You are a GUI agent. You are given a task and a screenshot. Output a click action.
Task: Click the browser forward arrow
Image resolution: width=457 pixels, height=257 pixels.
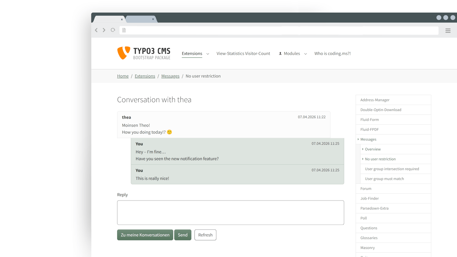[x=104, y=30]
